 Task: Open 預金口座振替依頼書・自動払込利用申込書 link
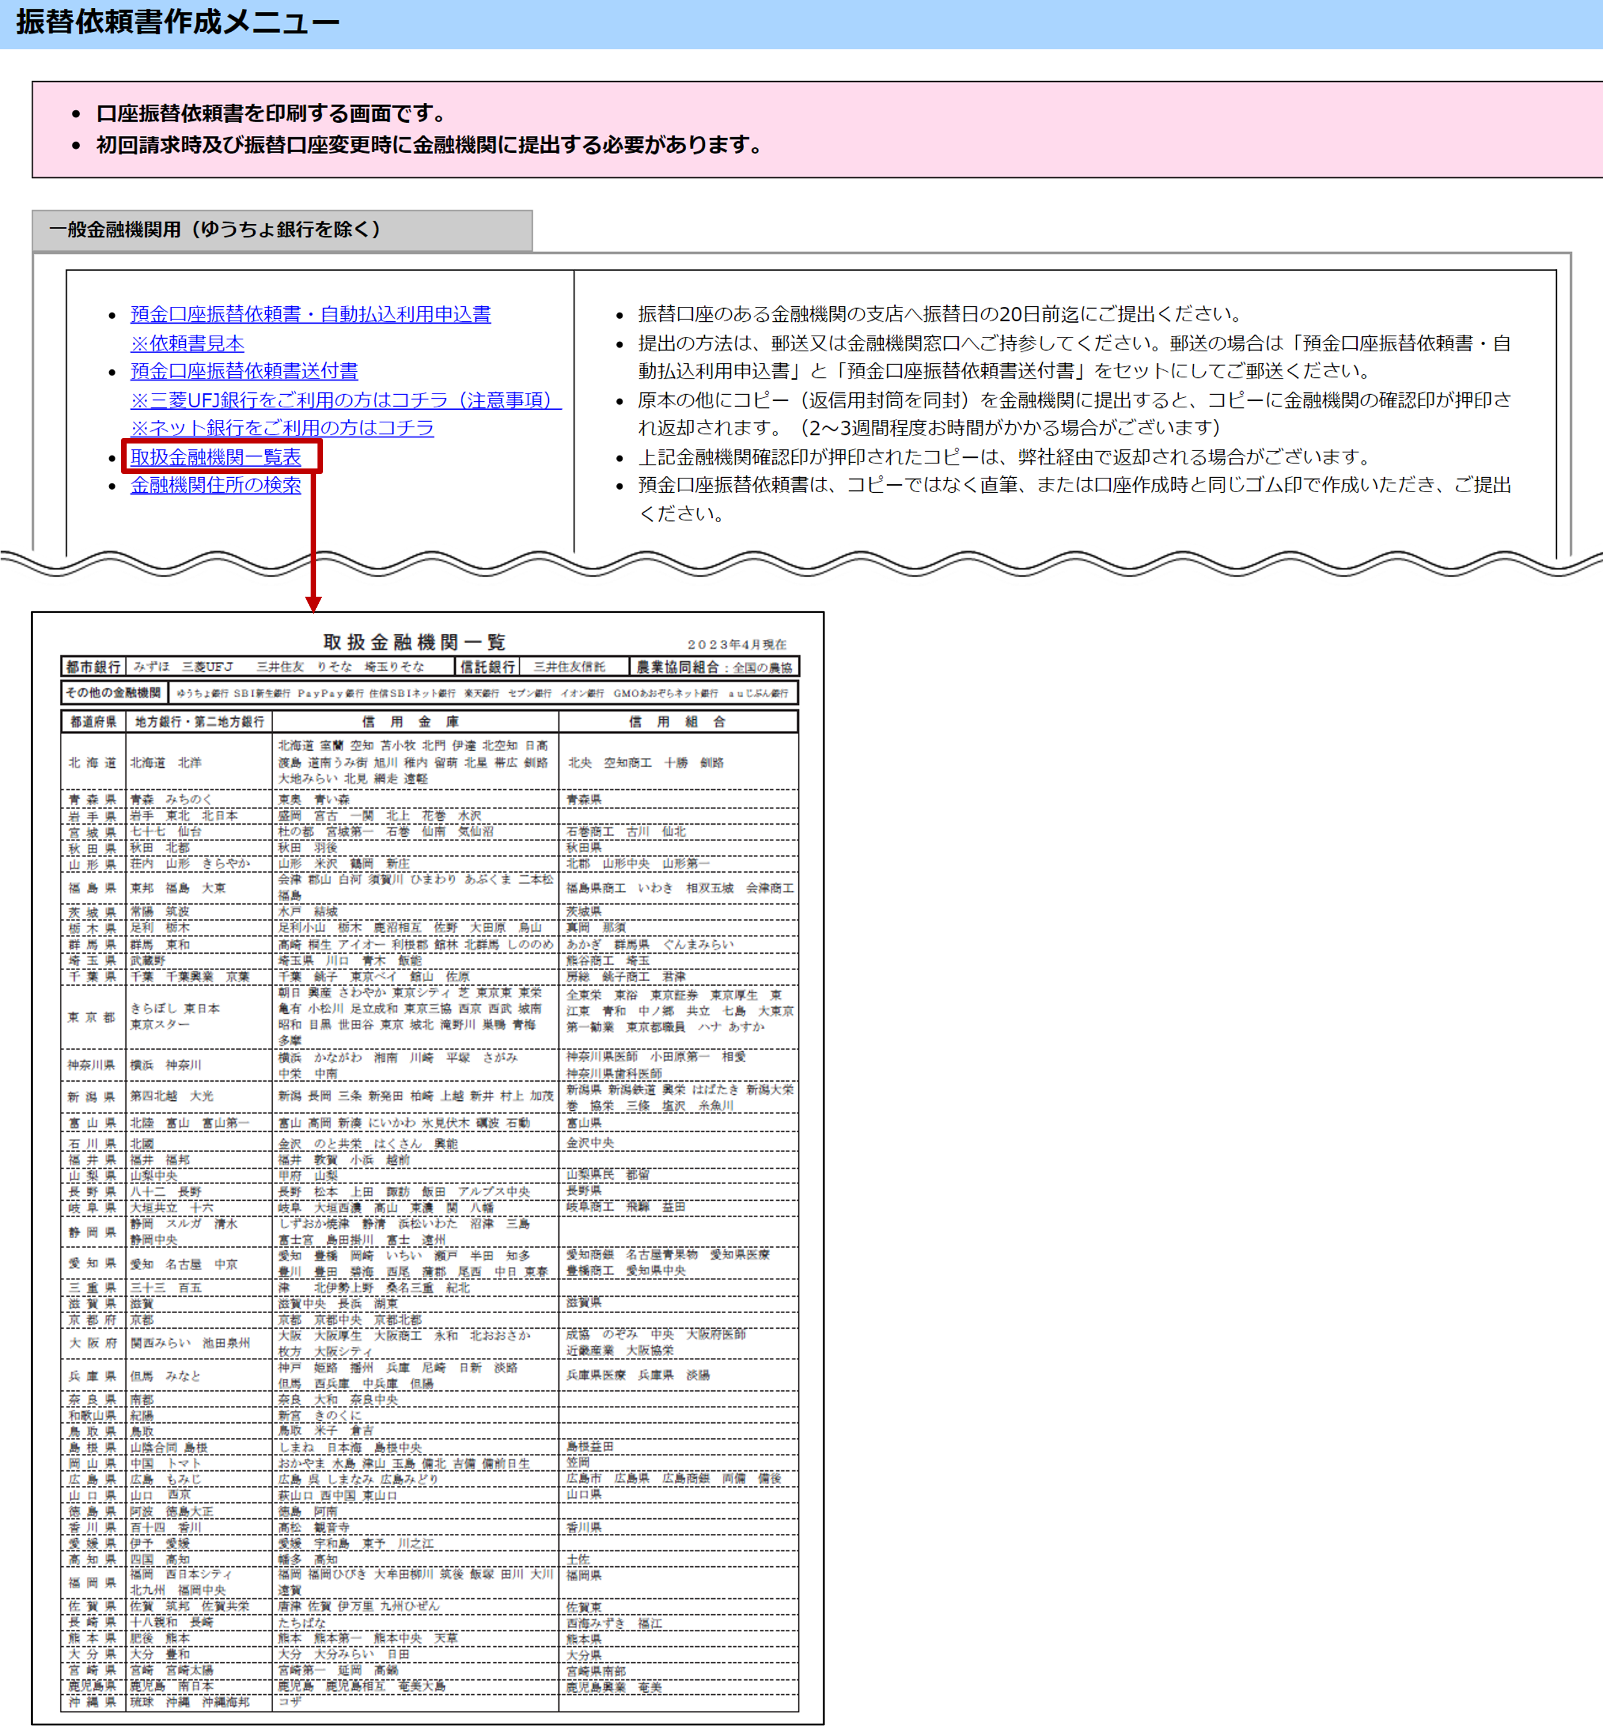pyautogui.click(x=309, y=314)
